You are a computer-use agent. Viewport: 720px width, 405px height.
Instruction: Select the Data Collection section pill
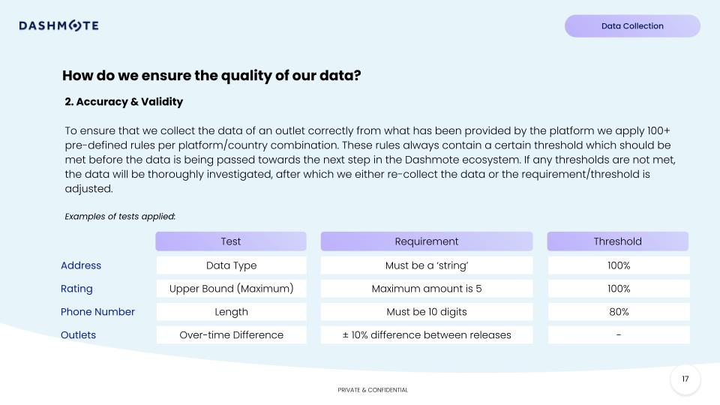pyautogui.click(x=632, y=26)
